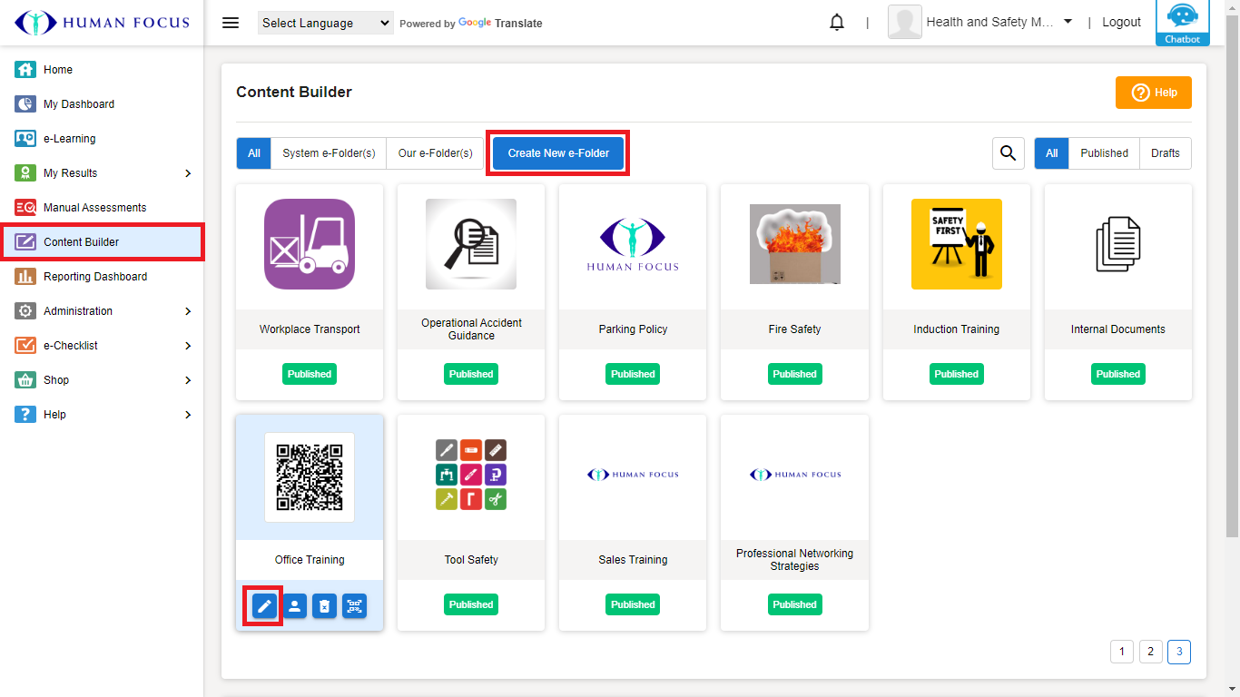Open the Chatbot icon
The image size is (1240, 697).
pos(1182,22)
